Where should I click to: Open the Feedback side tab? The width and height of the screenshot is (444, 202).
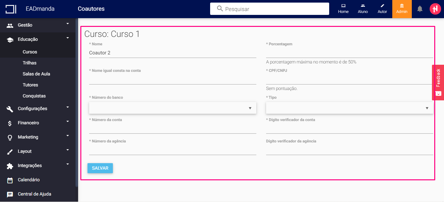coord(438,83)
